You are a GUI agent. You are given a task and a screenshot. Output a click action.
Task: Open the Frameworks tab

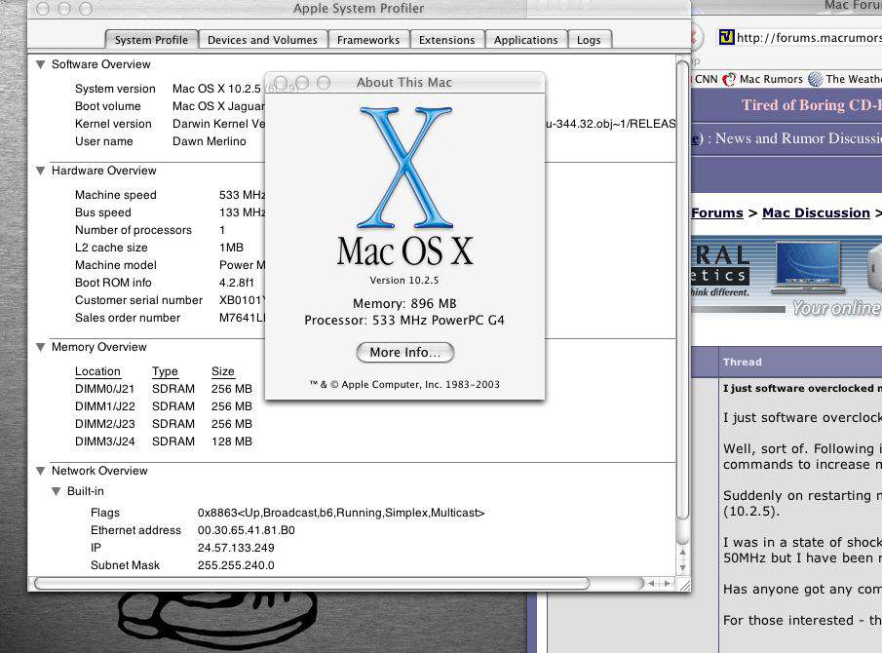tap(368, 40)
